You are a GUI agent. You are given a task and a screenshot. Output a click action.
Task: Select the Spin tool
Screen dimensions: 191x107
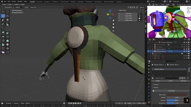(3, 45)
